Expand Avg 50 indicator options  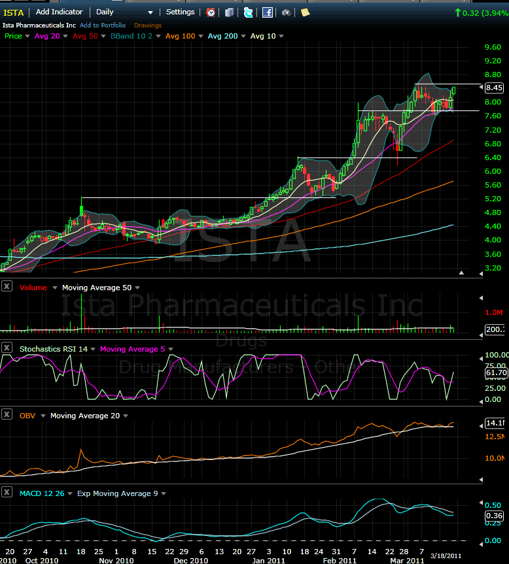pyautogui.click(x=103, y=37)
